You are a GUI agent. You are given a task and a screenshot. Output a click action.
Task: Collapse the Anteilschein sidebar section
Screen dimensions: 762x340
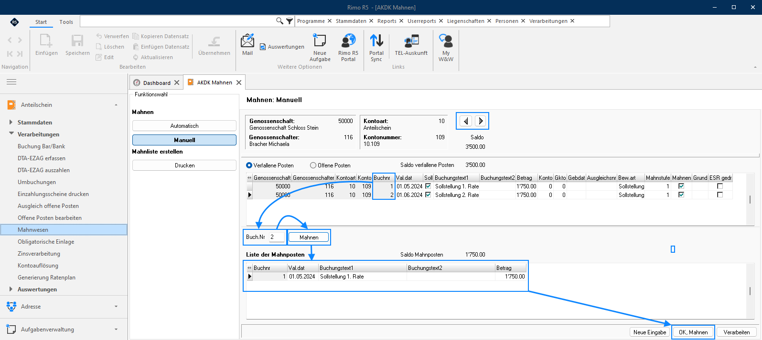click(116, 105)
